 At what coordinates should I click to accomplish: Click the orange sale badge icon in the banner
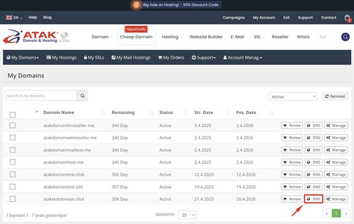(x=136, y=5)
